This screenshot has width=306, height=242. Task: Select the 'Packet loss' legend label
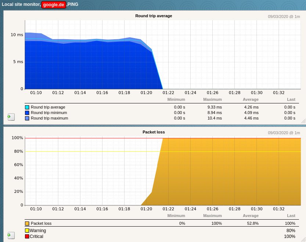click(x=41, y=223)
